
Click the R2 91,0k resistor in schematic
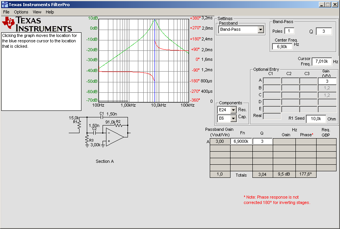pos(118,125)
